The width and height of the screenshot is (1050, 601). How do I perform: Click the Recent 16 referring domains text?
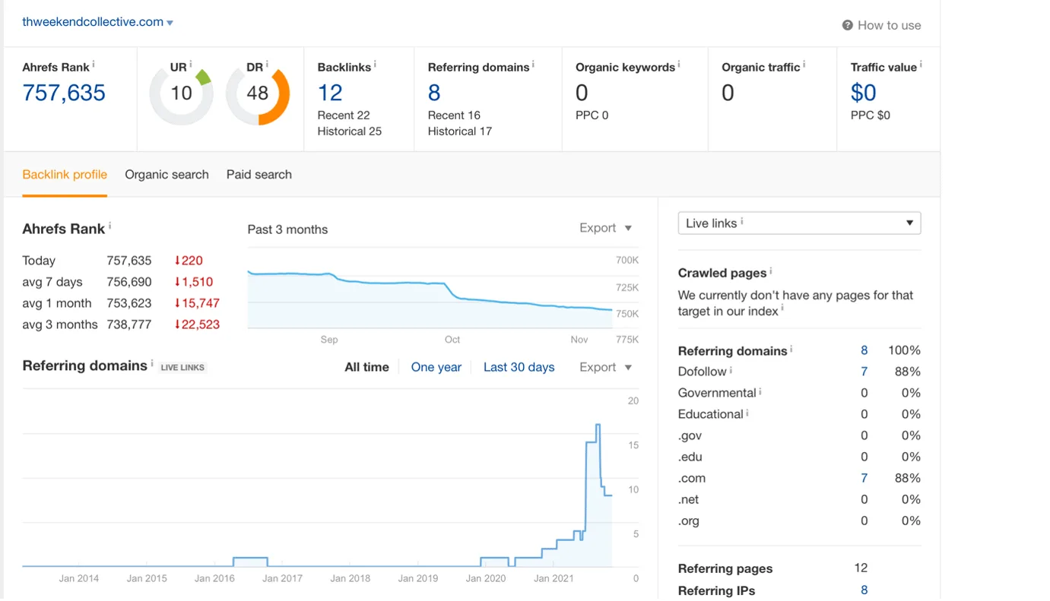pos(454,115)
